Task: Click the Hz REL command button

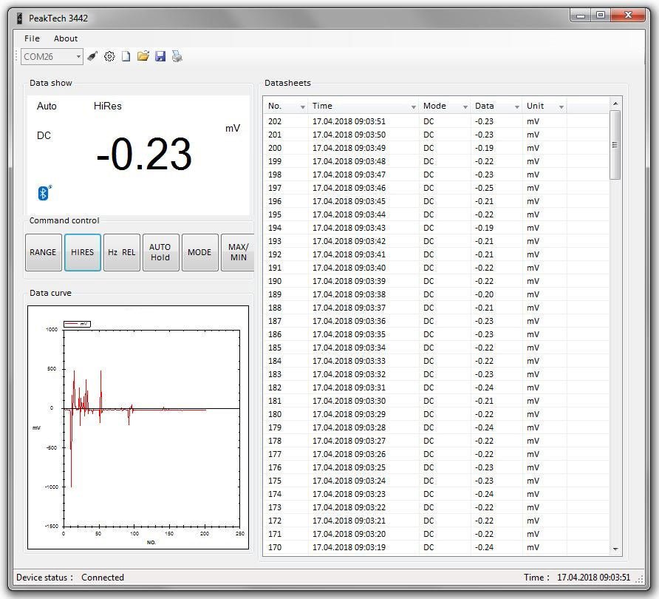Action: coord(121,252)
